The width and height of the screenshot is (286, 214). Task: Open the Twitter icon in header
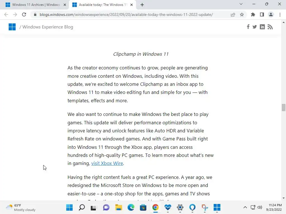pyautogui.click(x=255, y=27)
